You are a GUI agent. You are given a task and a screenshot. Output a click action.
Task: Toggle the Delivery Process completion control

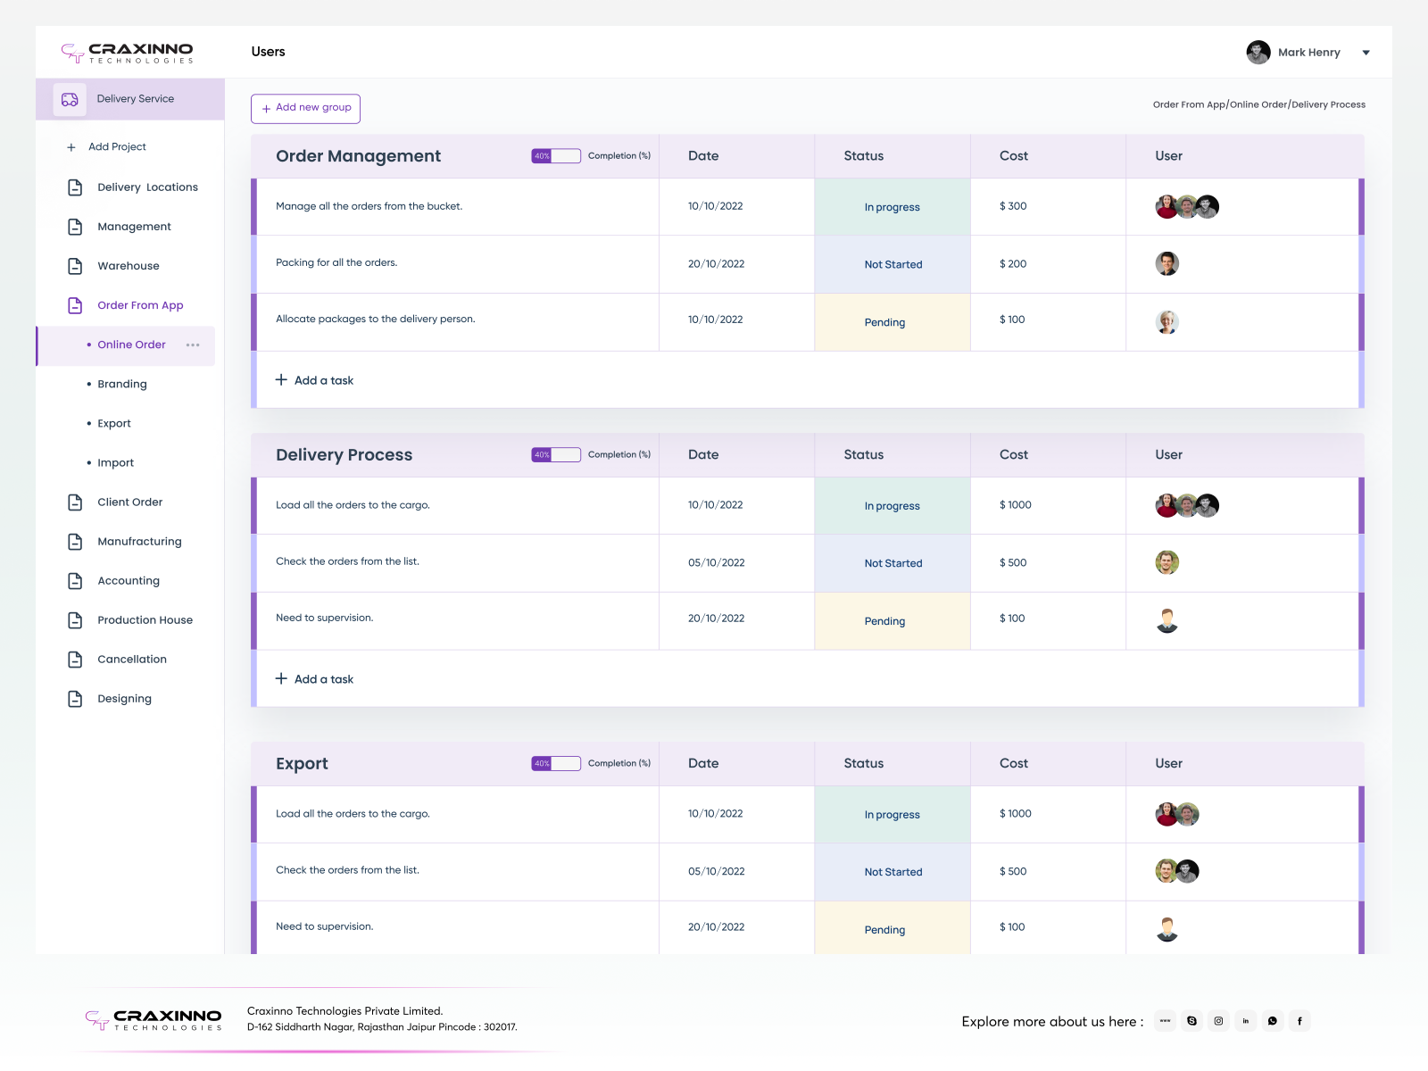point(556,454)
